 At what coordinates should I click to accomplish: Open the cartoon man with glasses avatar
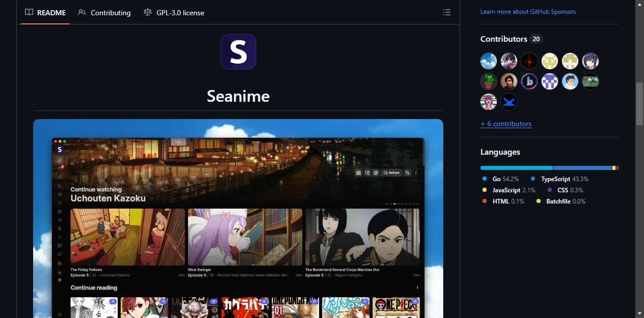(x=570, y=81)
